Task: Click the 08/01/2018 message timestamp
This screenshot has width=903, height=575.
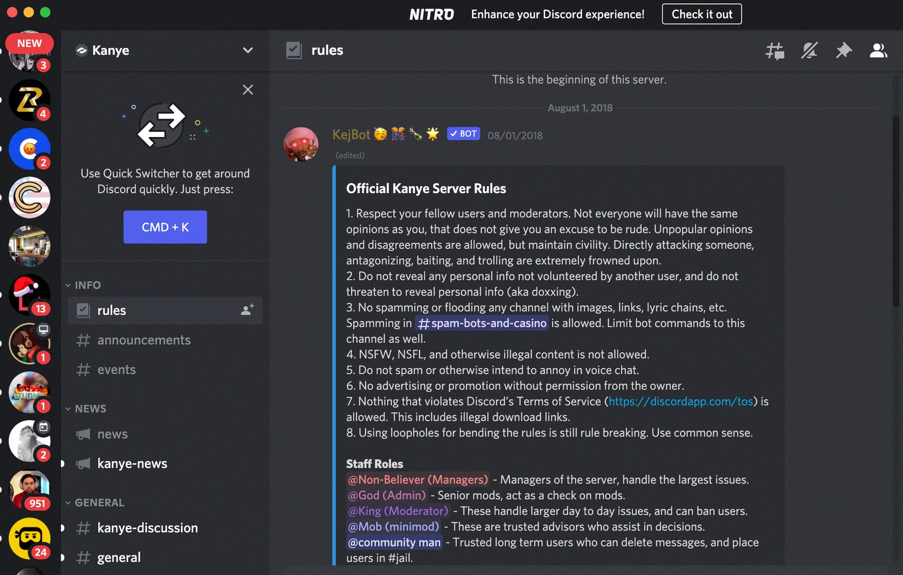Action: [515, 135]
